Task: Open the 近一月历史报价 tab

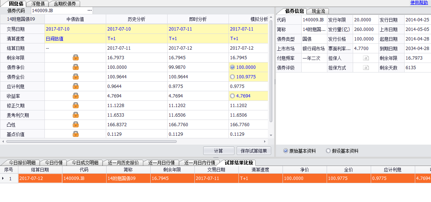Action: pos(123,163)
